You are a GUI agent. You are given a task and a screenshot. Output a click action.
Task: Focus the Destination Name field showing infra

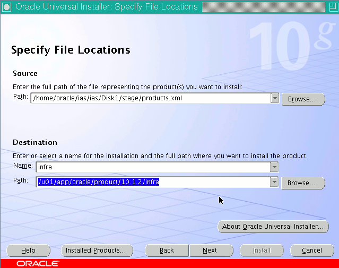(153, 167)
